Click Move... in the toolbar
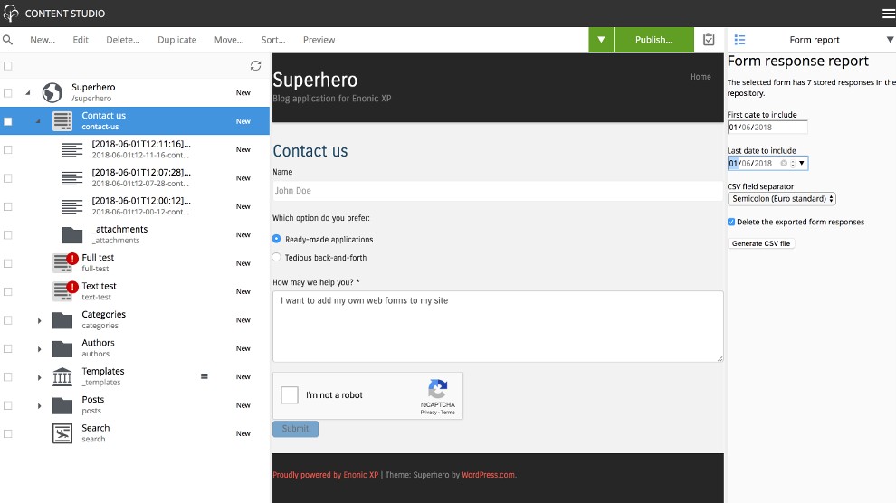This screenshot has height=503, width=896. 229,40
